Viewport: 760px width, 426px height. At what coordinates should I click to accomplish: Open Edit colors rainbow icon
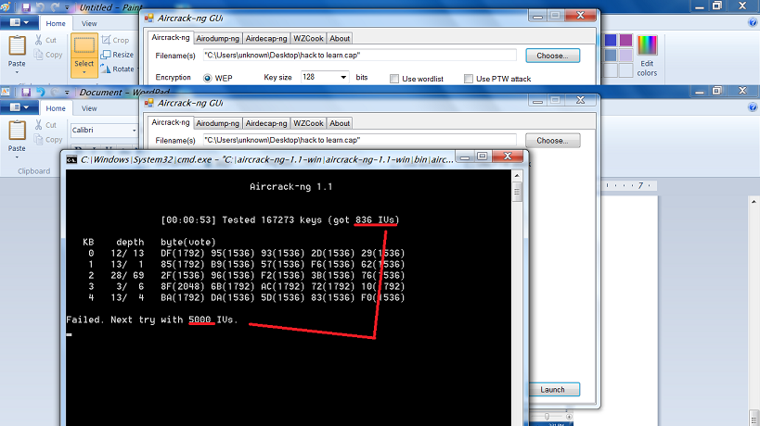pos(647,45)
